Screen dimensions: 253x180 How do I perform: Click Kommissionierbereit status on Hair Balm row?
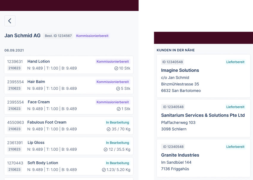click(x=113, y=82)
